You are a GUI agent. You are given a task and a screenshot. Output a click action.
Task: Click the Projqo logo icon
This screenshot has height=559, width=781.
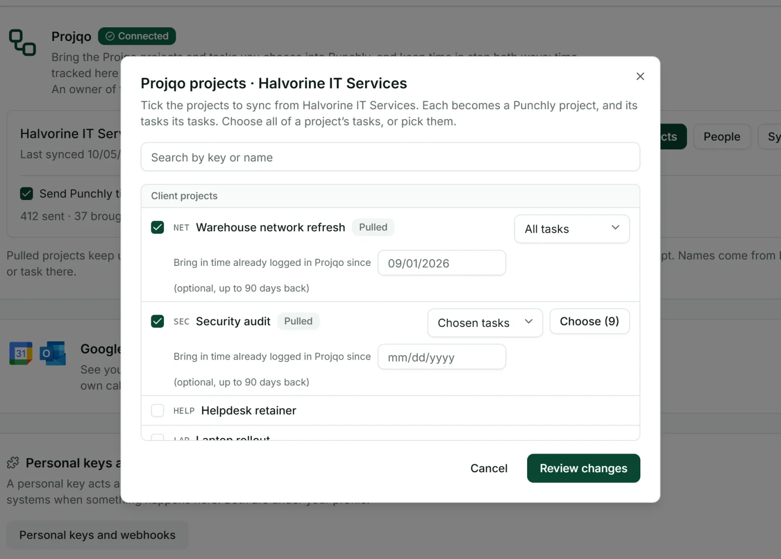22,42
